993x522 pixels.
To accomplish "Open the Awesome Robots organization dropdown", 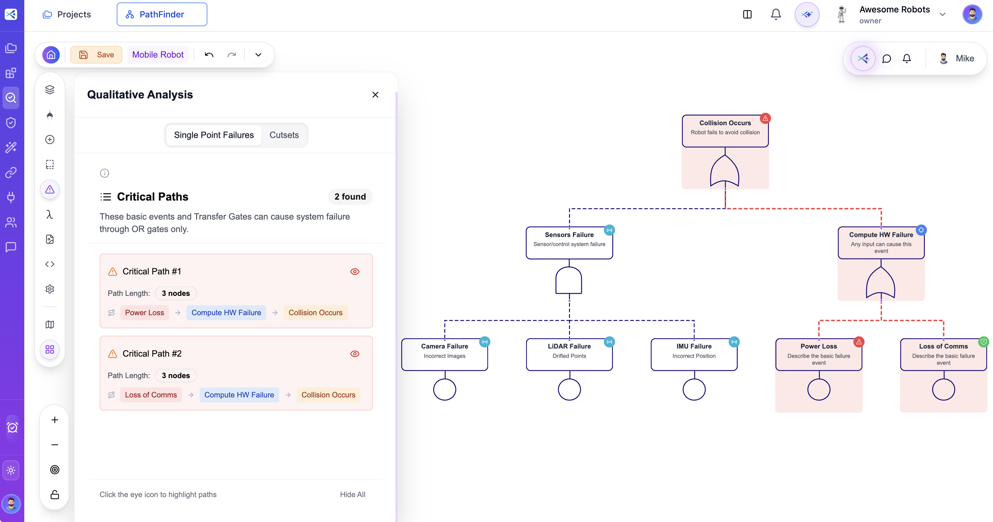I will [x=943, y=15].
